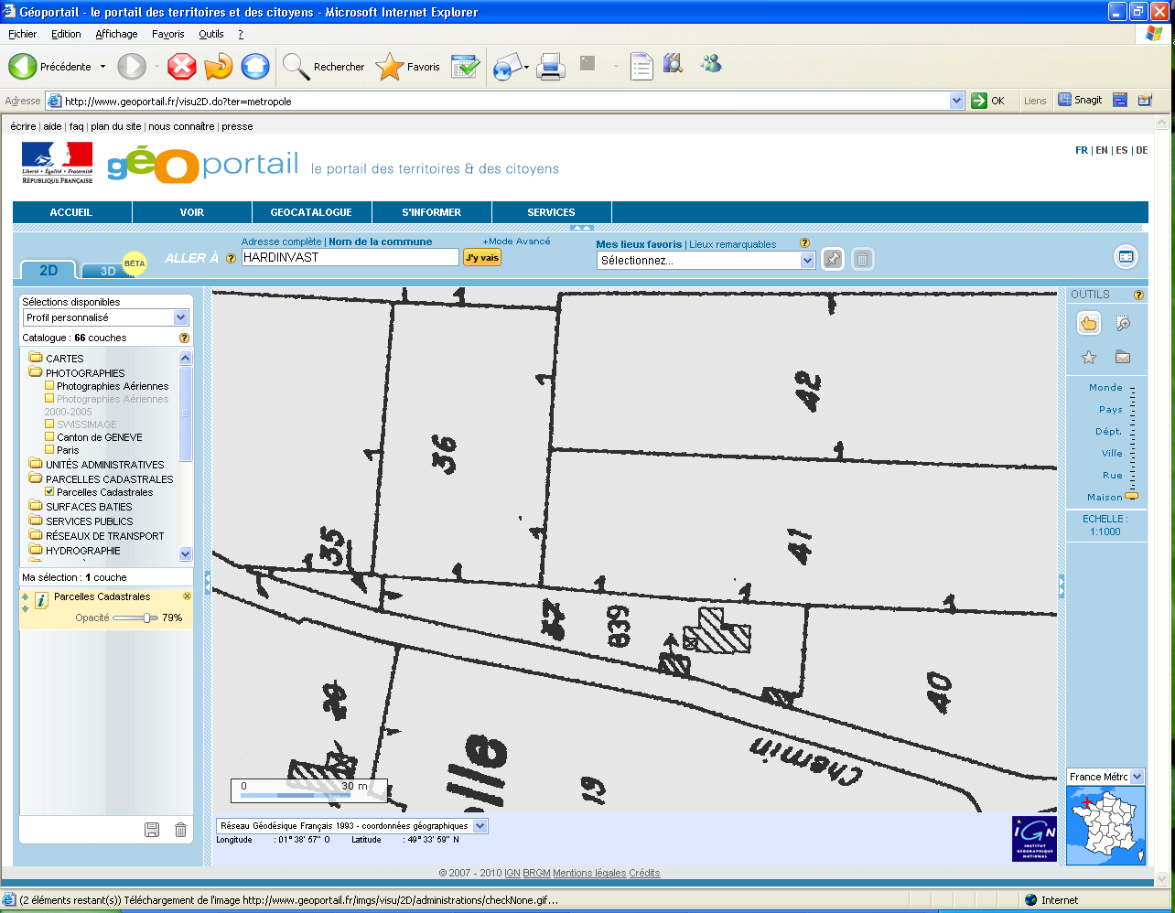This screenshot has height=913, width=1175.
Task: Enable Photographies Aériennes layer checkbox
Action: pos(49,386)
